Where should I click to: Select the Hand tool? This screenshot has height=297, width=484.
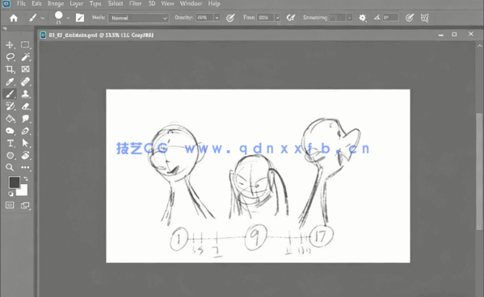(25, 155)
